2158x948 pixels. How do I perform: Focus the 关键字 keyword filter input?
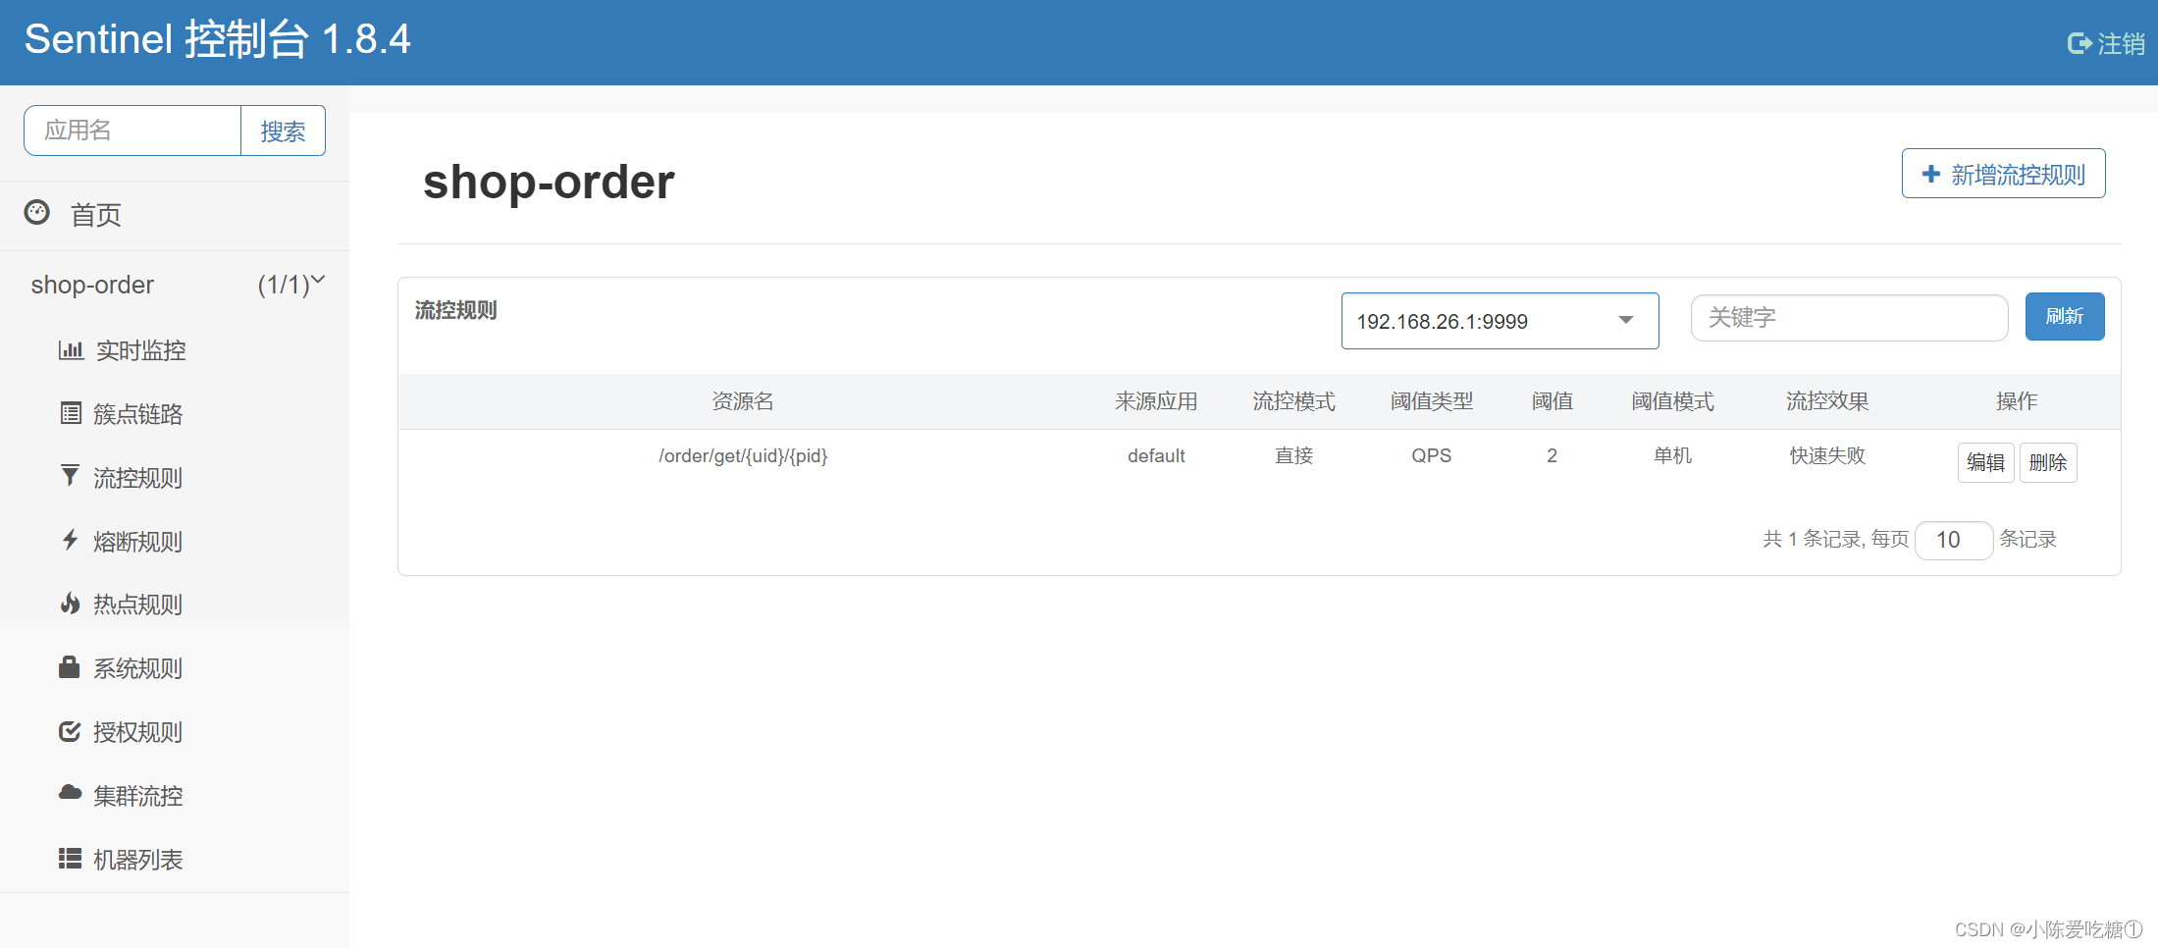click(x=1849, y=318)
